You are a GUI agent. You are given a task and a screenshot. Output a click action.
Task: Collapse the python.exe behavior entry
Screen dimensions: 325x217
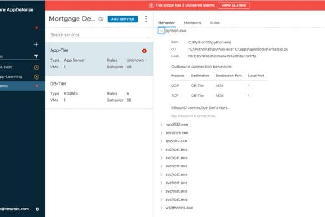tap(161, 31)
